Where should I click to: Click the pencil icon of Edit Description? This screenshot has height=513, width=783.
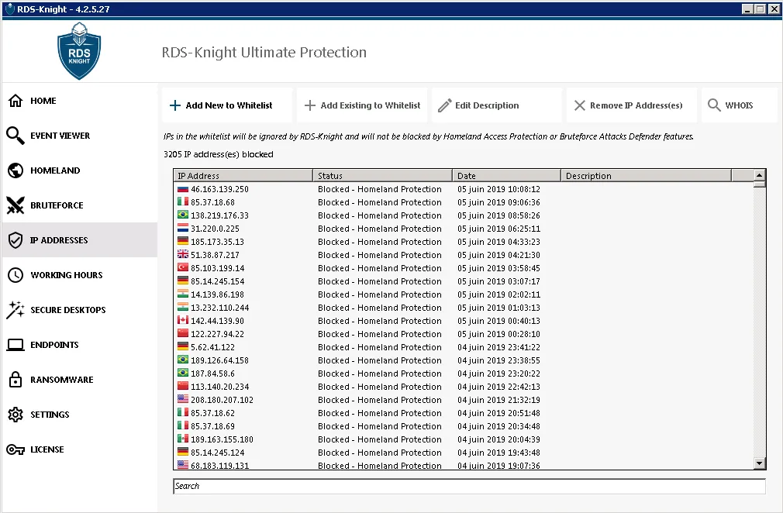(444, 105)
